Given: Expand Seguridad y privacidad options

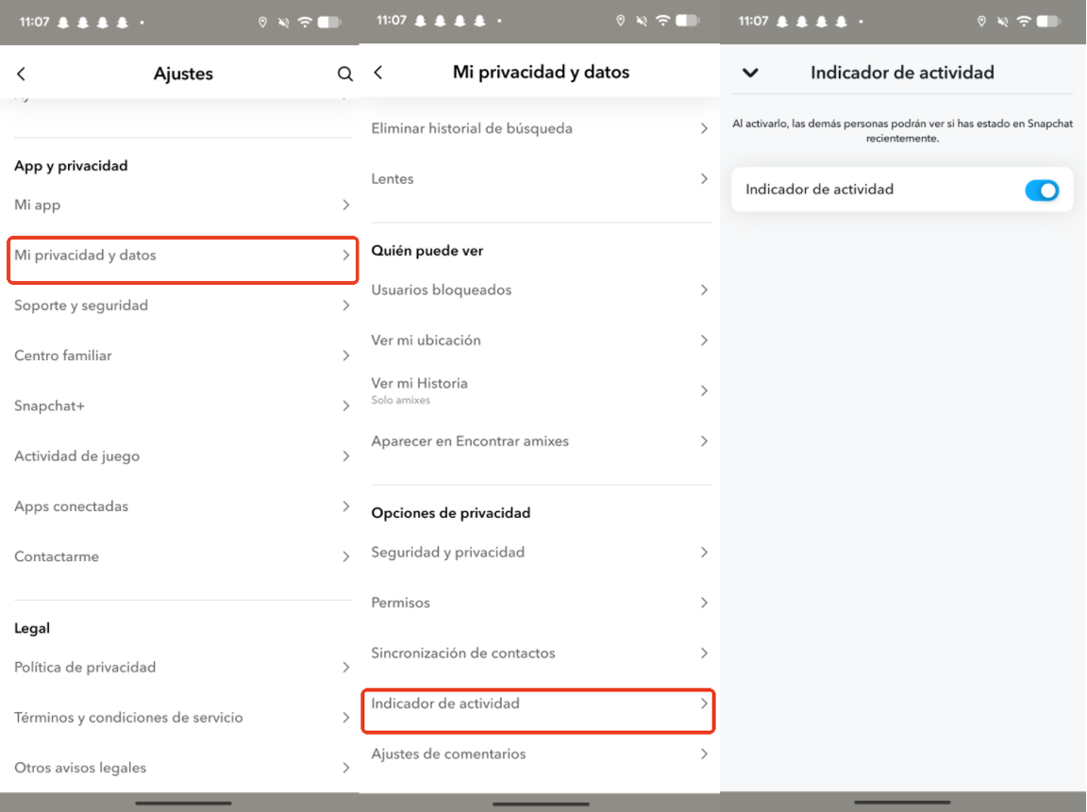Looking at the screenshot, I should point(541,552).
